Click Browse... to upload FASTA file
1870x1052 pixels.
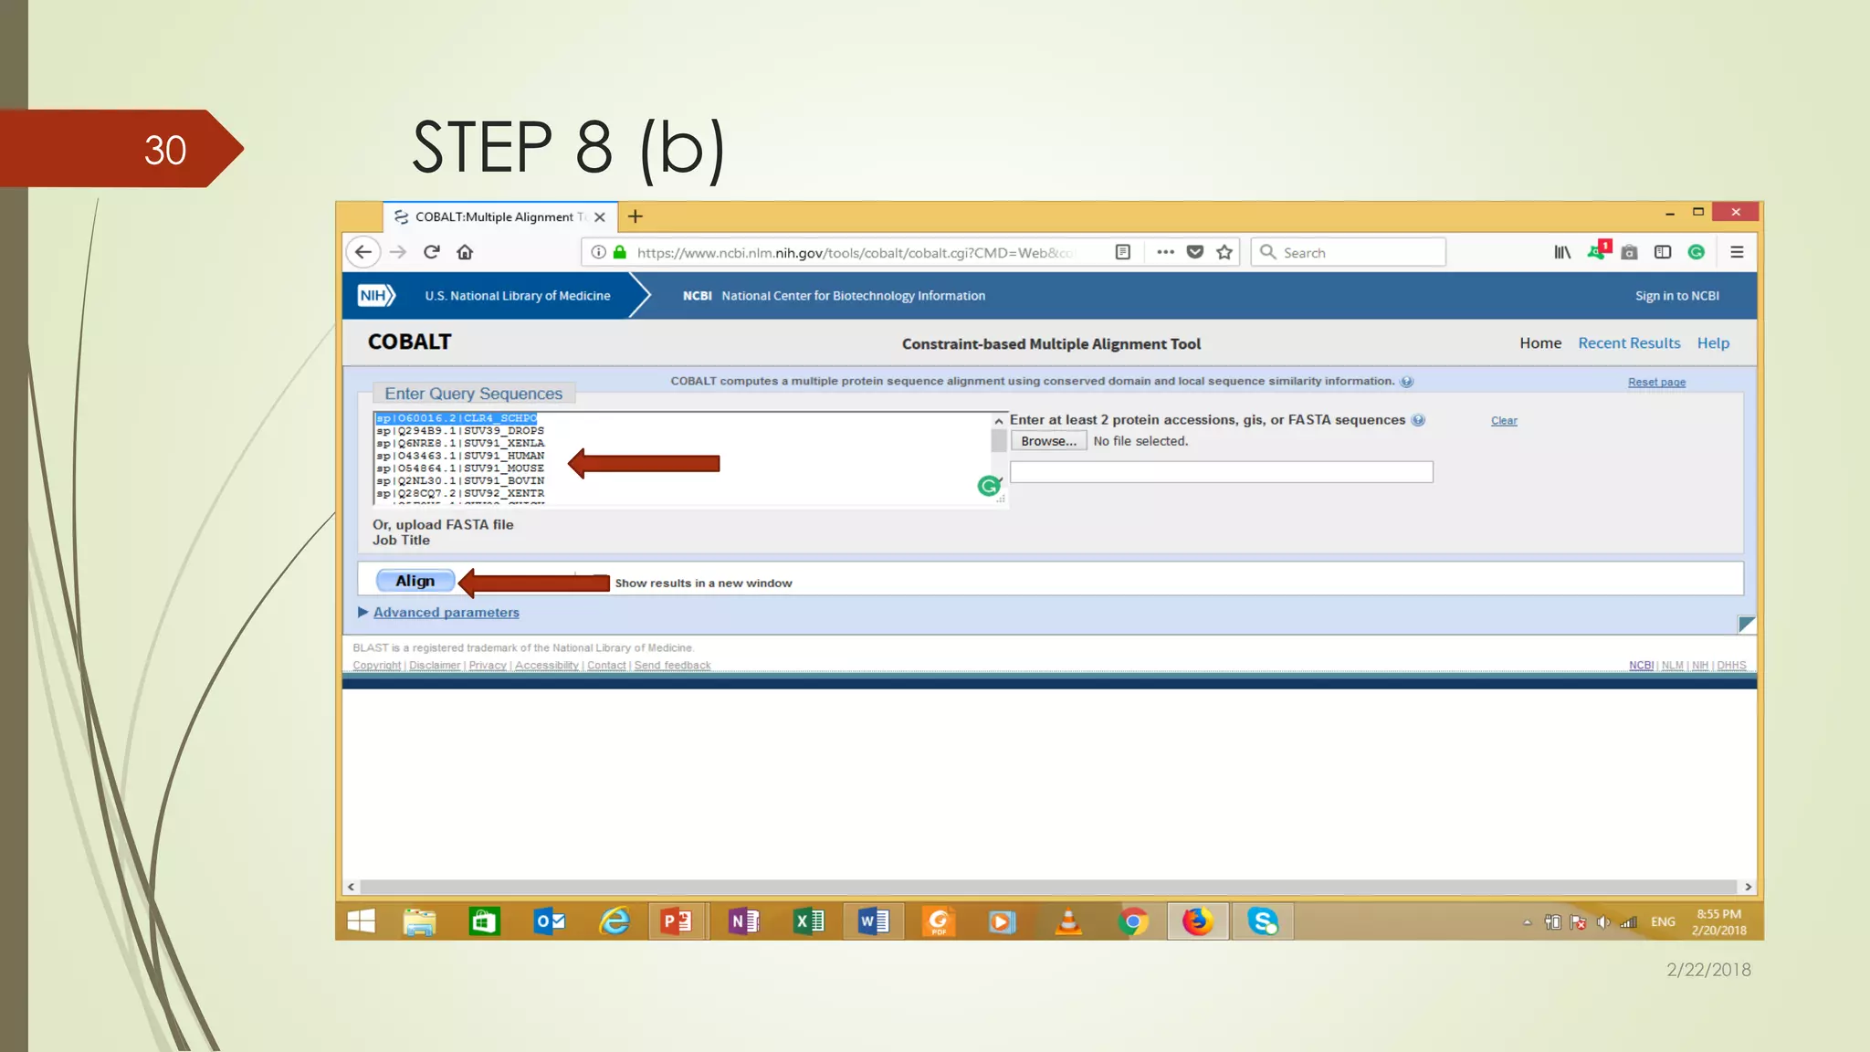point(1048,441)
